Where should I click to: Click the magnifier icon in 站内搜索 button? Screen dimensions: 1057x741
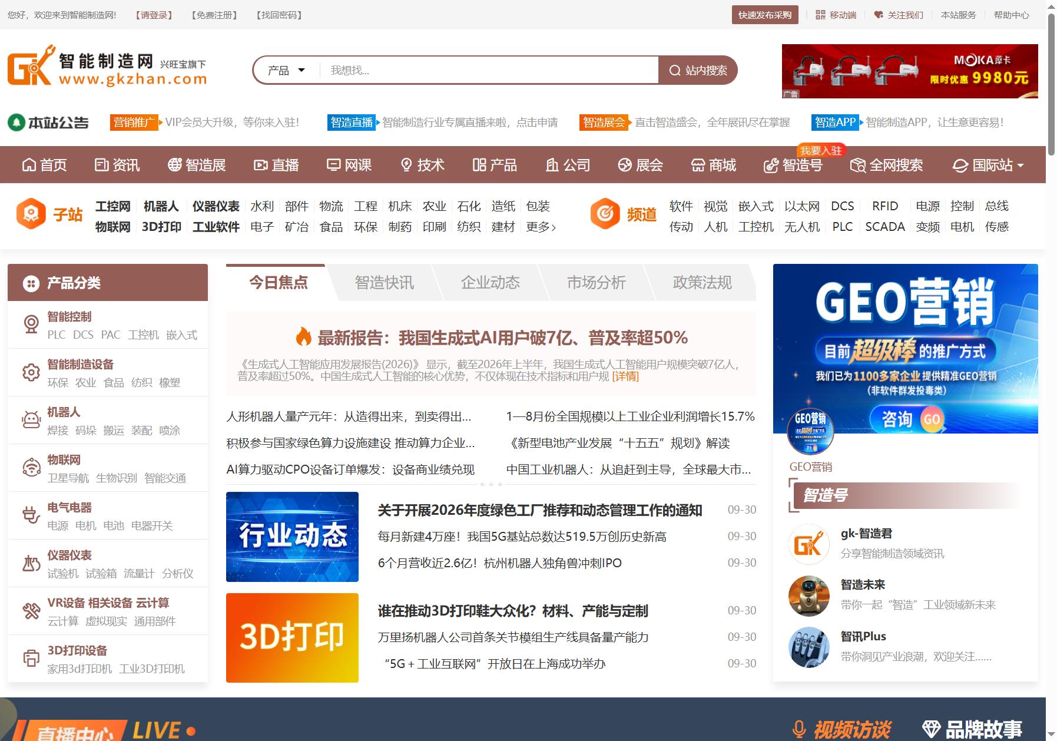pyautogui.click(x=675, y=71)
